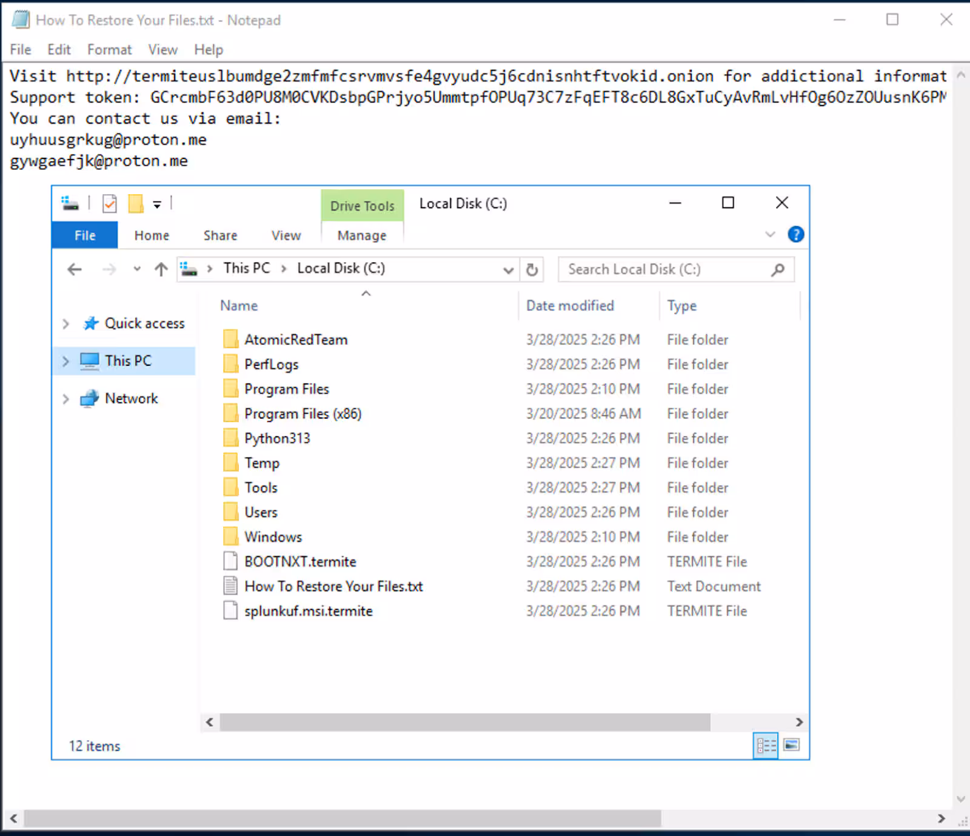Screen dimensions: 970x836
Task: Click the Up arrow to parent folder
Action: [x=161, y=269]
